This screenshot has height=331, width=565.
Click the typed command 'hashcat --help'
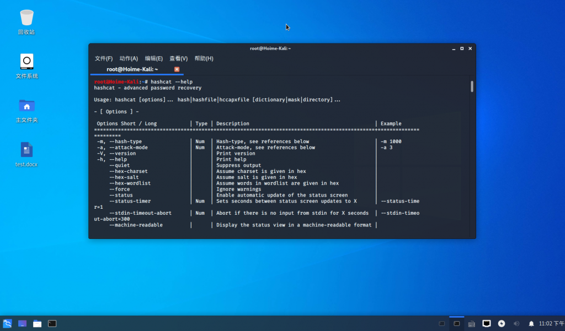[x=172, y=82]
